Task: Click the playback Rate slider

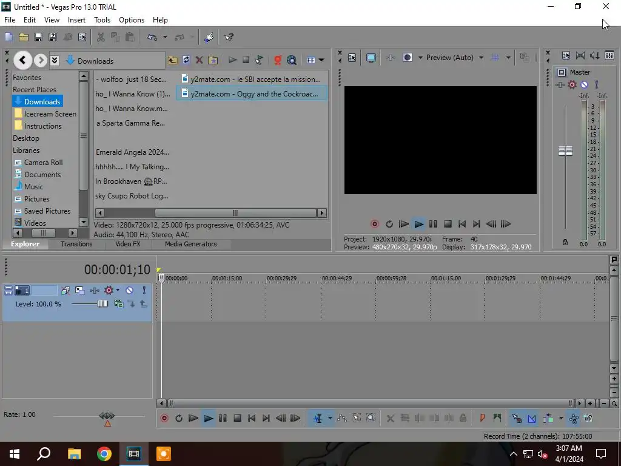Action: pos(107,416)
